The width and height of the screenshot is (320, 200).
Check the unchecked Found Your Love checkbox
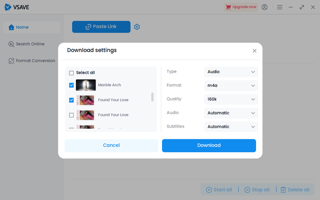point(71,115)
